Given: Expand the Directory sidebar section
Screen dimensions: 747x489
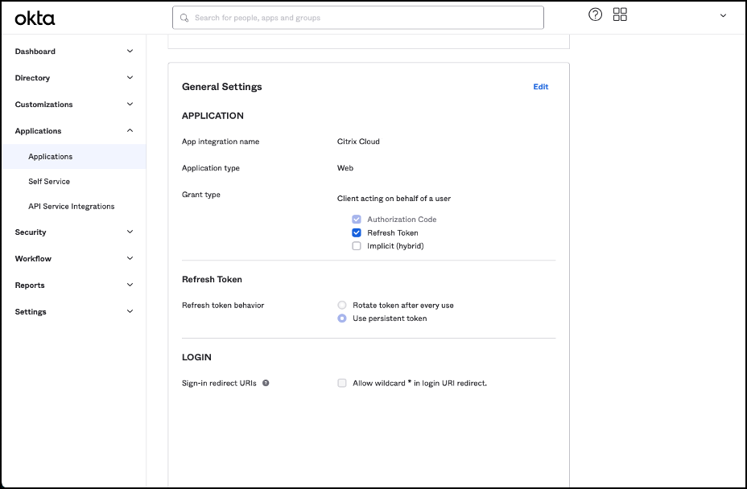Looking at the screenshot, I should tap(130, 78).
